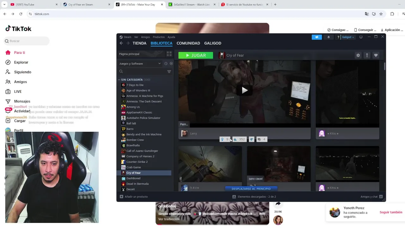
Task: Play the featured community video
Action: (245, 91)
